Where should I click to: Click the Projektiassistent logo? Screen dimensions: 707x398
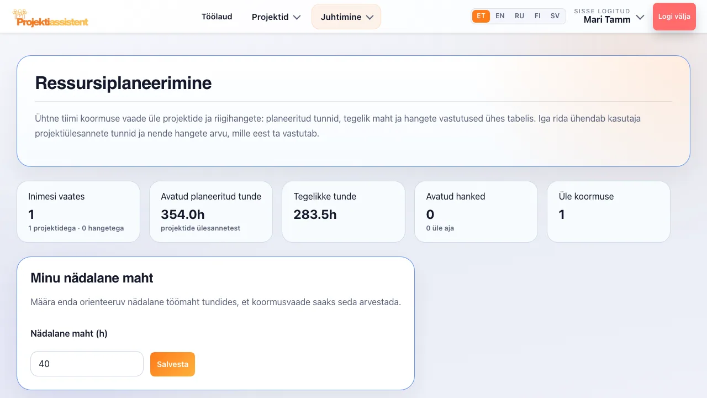50,18
